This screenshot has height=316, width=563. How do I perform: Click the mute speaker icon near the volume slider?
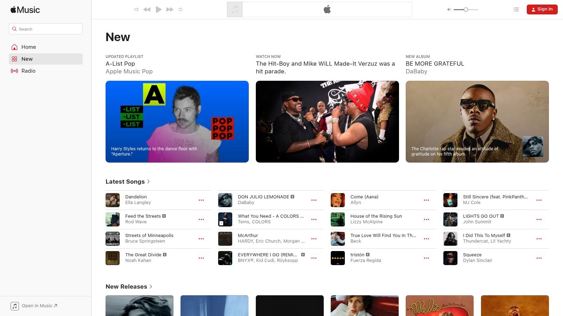tap(449, 9)
